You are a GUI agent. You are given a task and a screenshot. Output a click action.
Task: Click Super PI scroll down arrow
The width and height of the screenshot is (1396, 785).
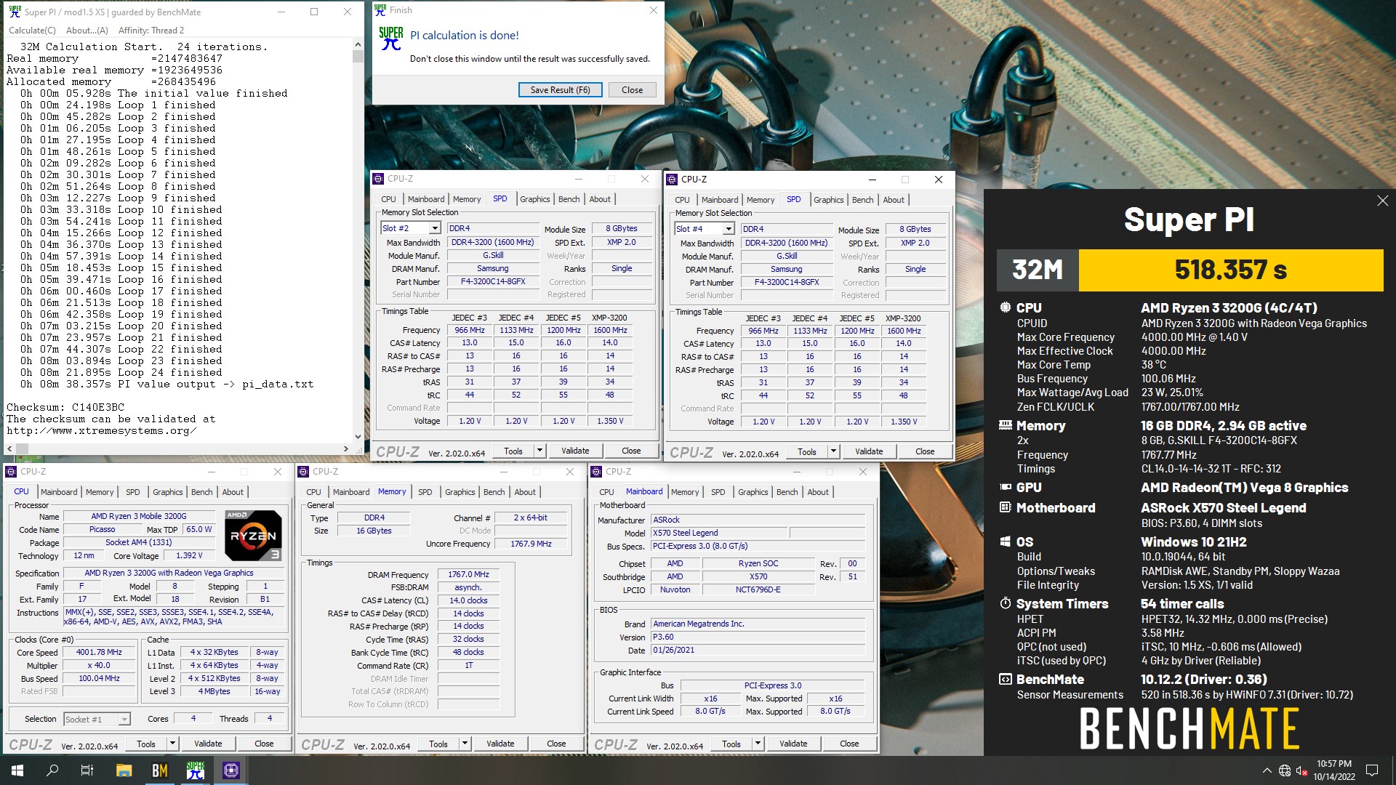358,436
